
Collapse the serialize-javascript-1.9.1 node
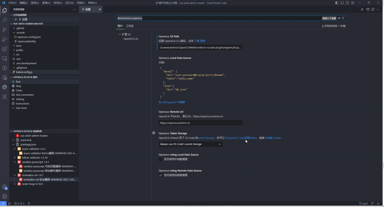click(x=14, y=162)
